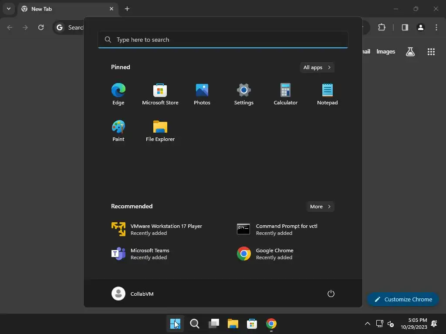Screen dimensions: 446x334
Task: Open the network status tray icon
Action: 379,324
